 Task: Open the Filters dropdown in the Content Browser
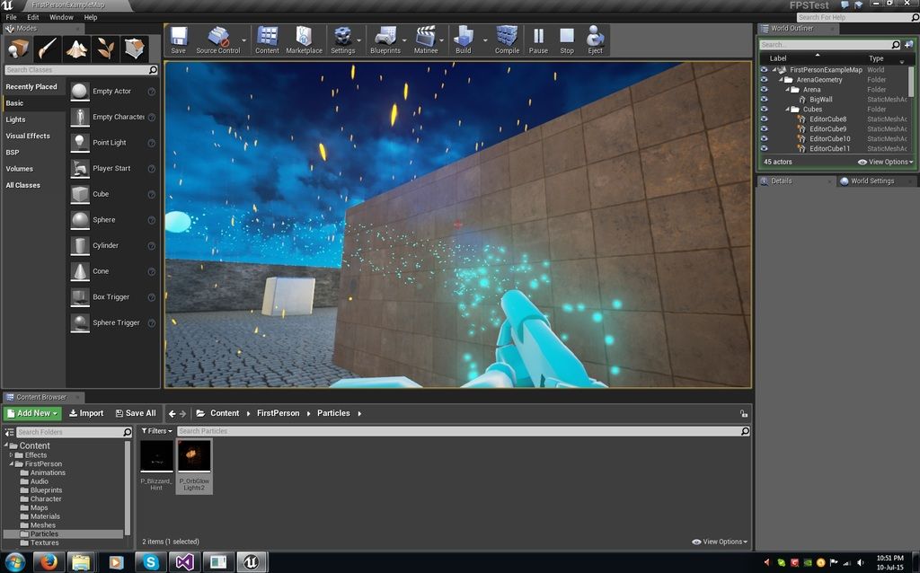(156, 431)
